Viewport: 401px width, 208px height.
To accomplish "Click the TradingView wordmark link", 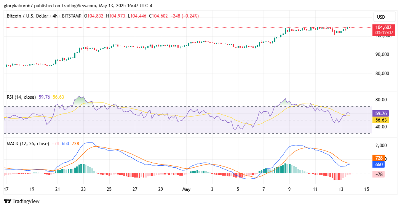I will point(26,201).
